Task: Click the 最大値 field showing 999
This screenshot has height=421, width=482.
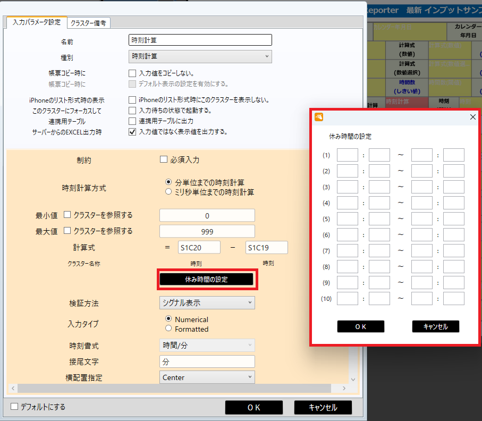Action: point(207,231)
